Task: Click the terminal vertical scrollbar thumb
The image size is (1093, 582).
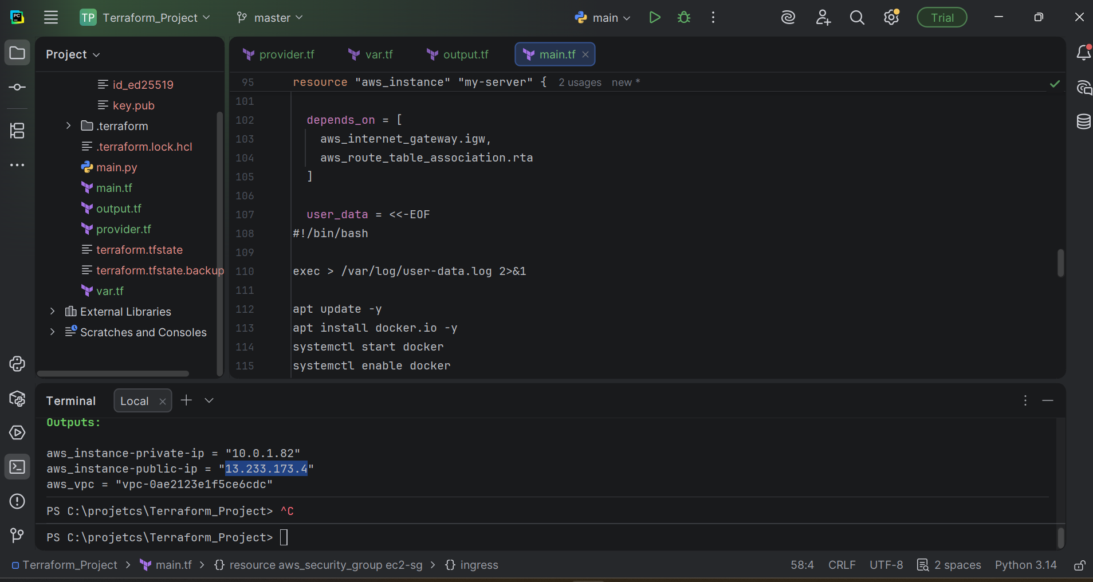Action: [1060, 538]
